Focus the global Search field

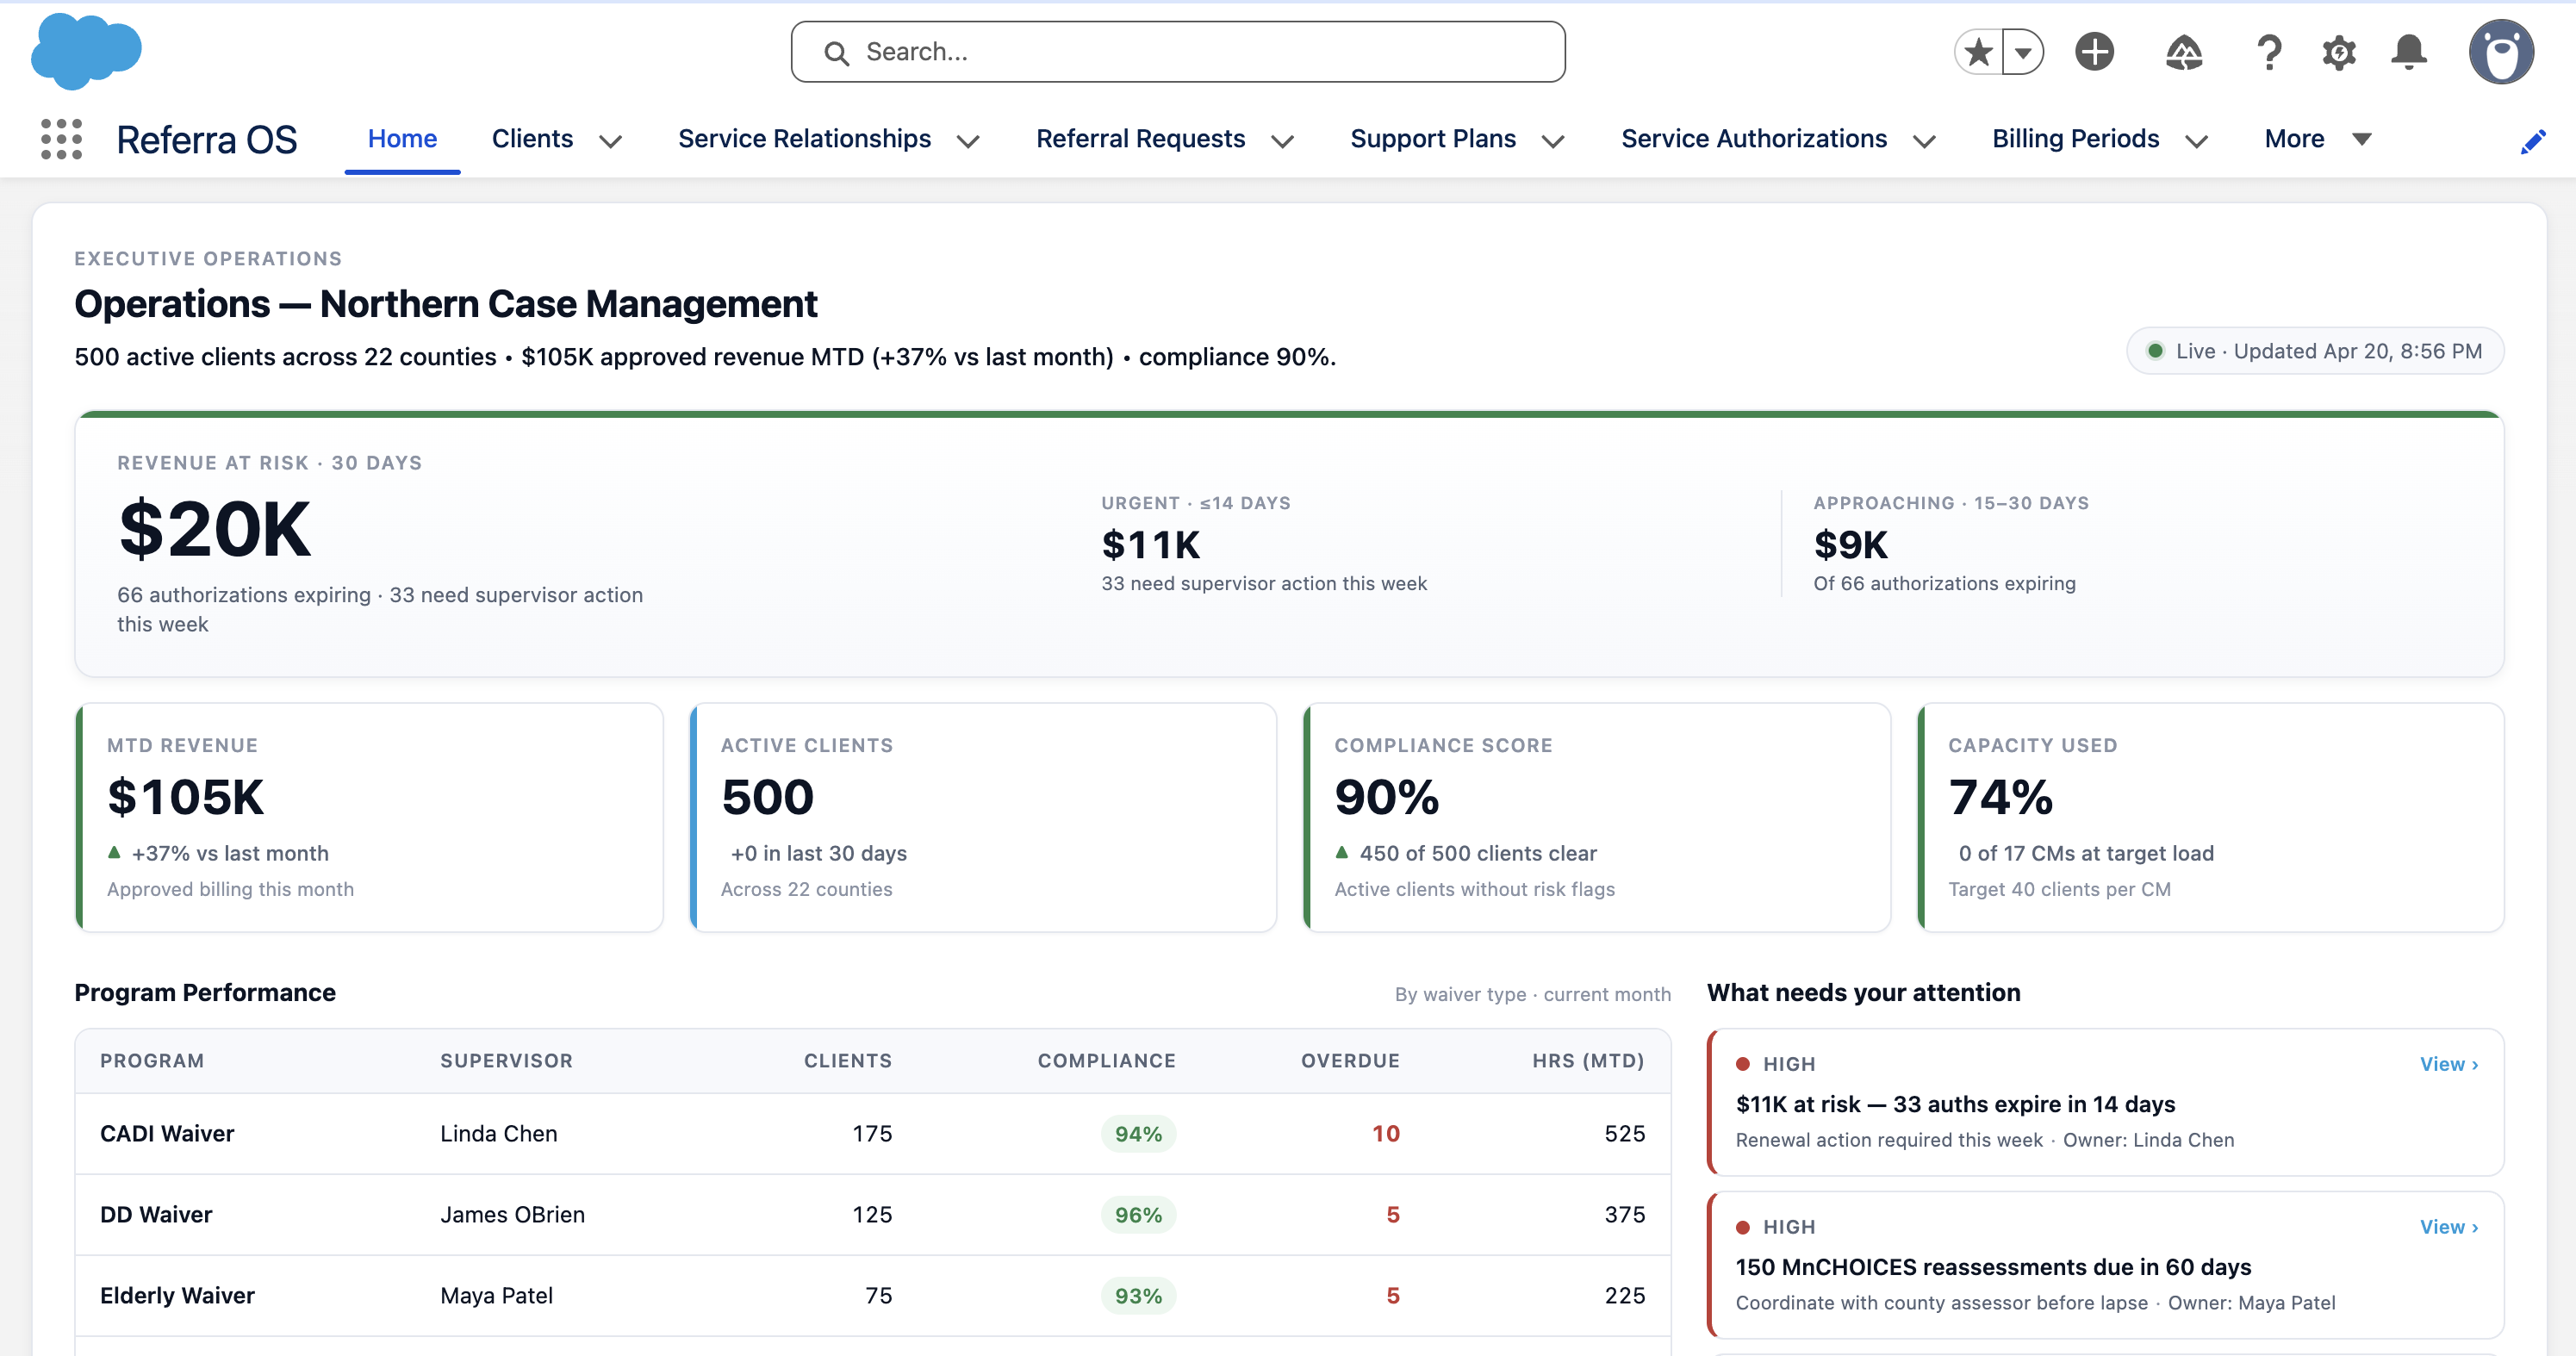pos(1178,52)
